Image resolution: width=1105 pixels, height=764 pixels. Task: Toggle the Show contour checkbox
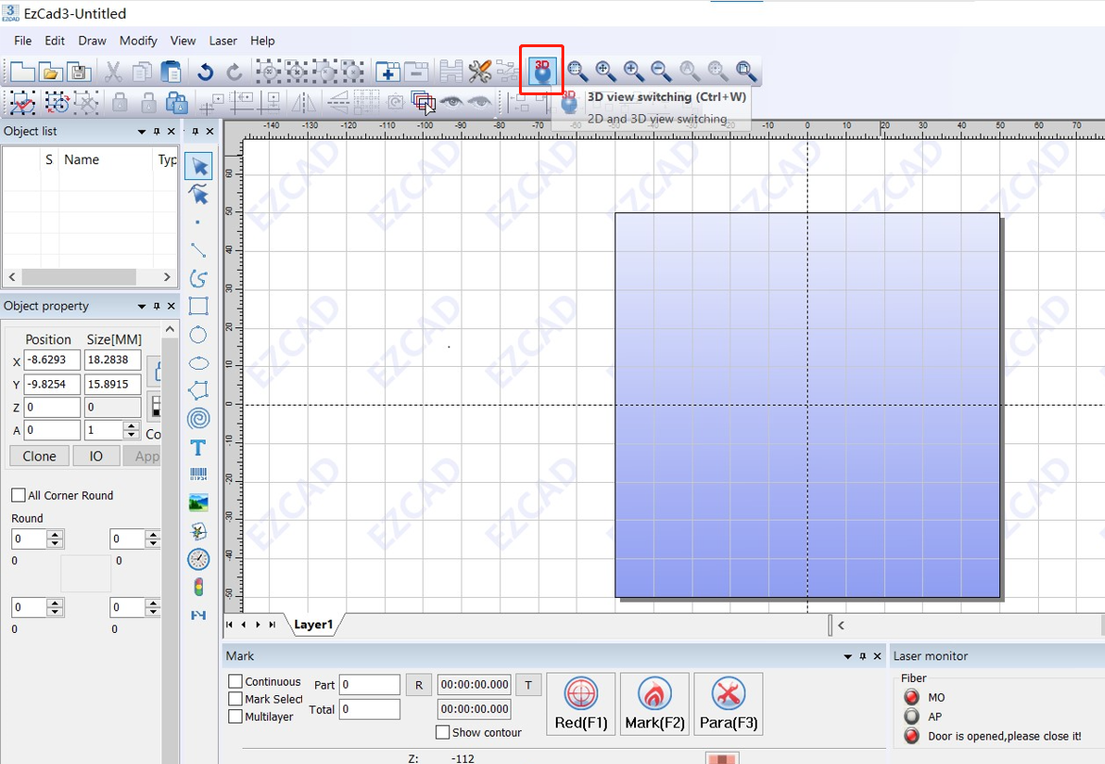click(443, 732)
